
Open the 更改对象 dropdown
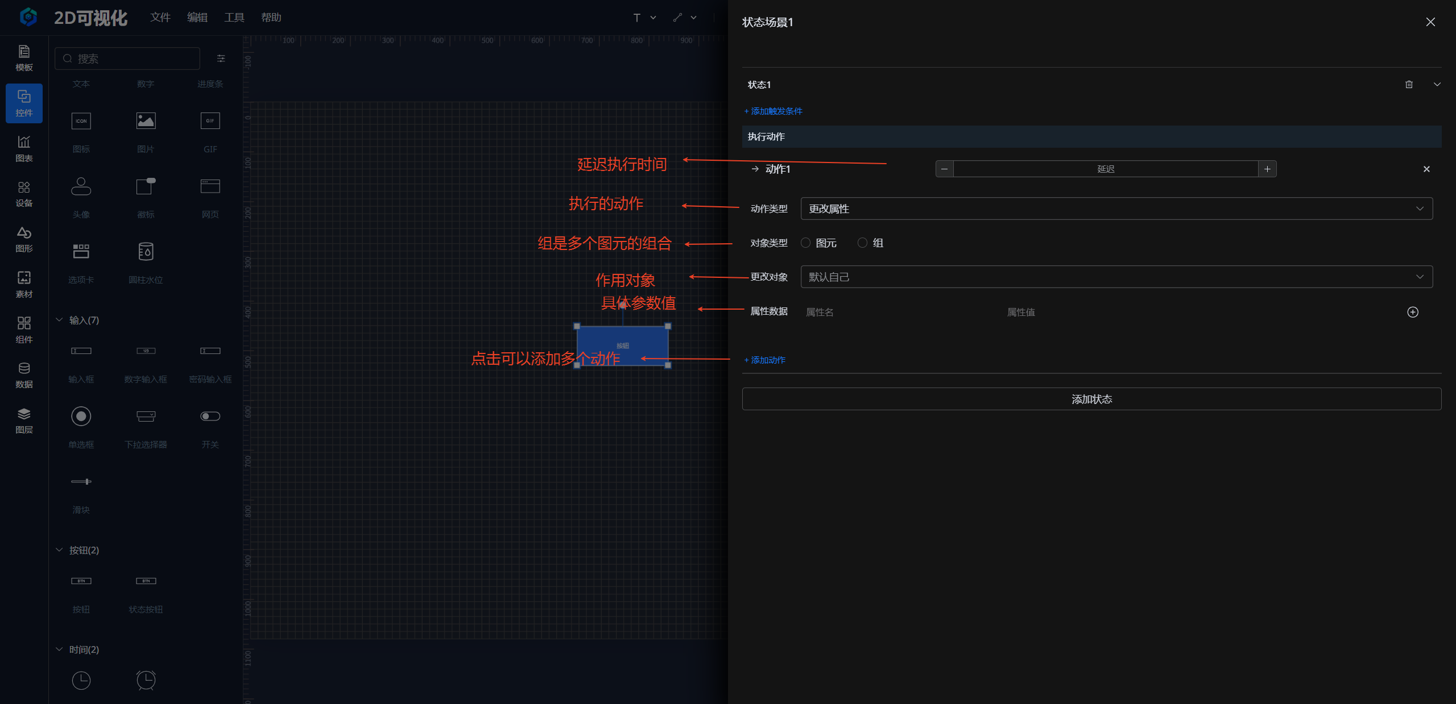pos(1116,277)
